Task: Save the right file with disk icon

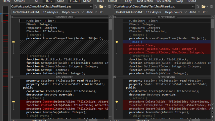Action: coord(212,7)
